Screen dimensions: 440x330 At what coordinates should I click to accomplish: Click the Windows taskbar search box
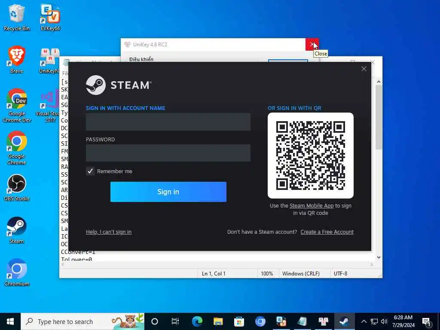click(82, 321)
